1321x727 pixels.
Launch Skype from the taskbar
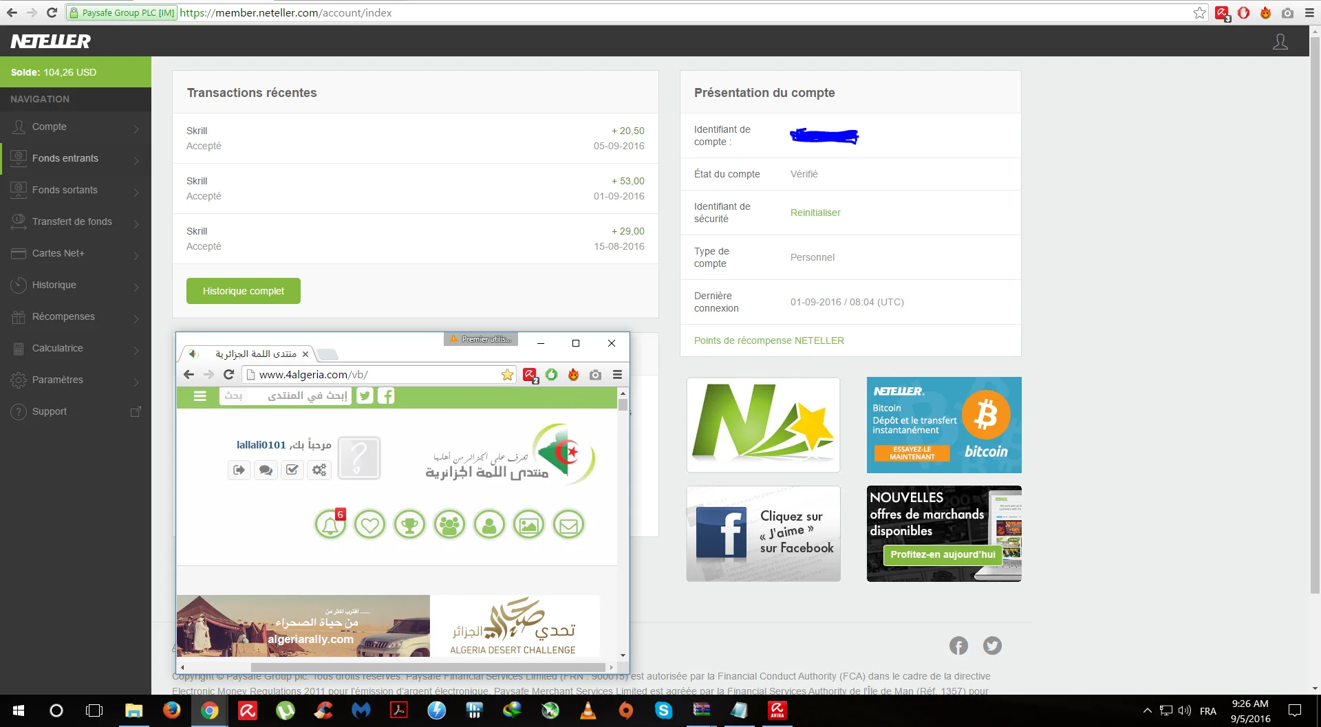tap(663, 710)
